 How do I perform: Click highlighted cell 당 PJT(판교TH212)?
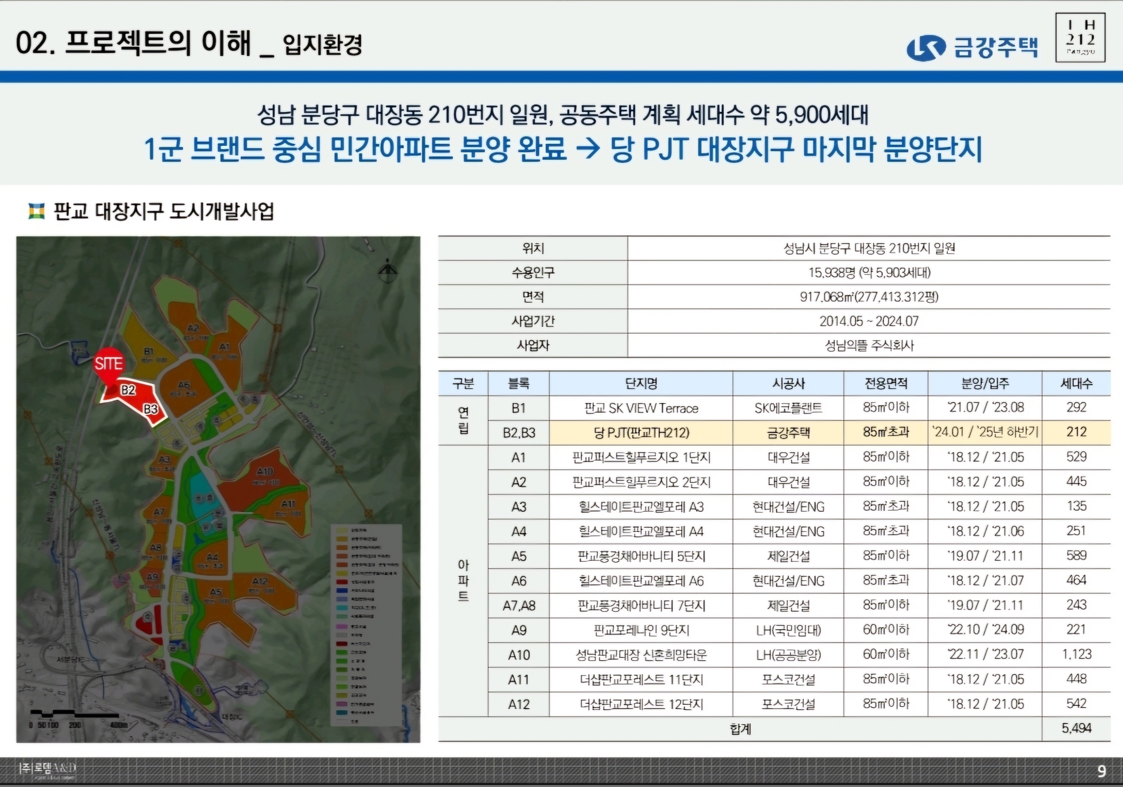click(x=641, y=432)
